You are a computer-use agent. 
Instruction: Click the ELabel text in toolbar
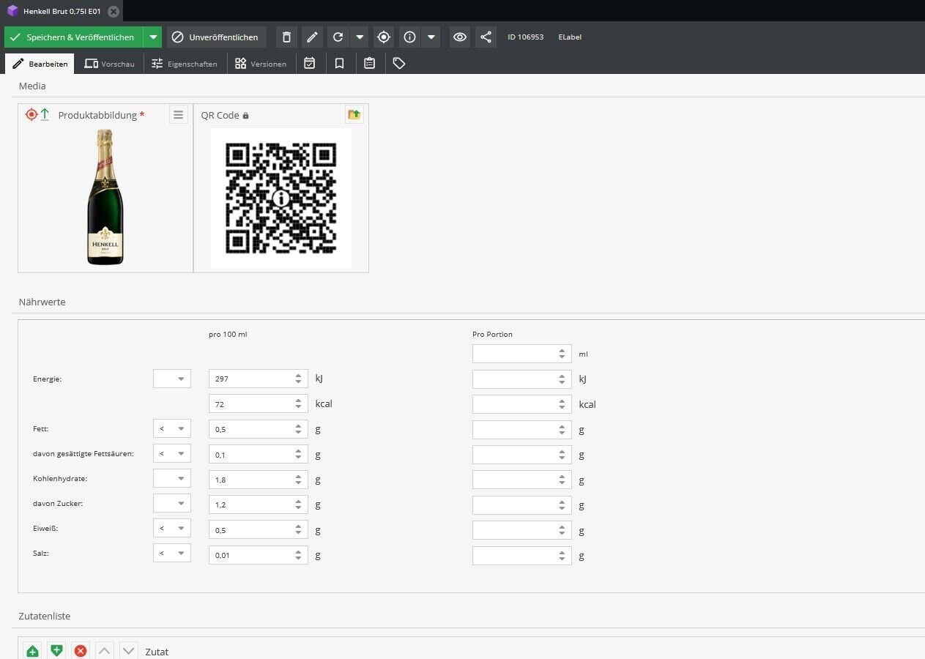570,37
